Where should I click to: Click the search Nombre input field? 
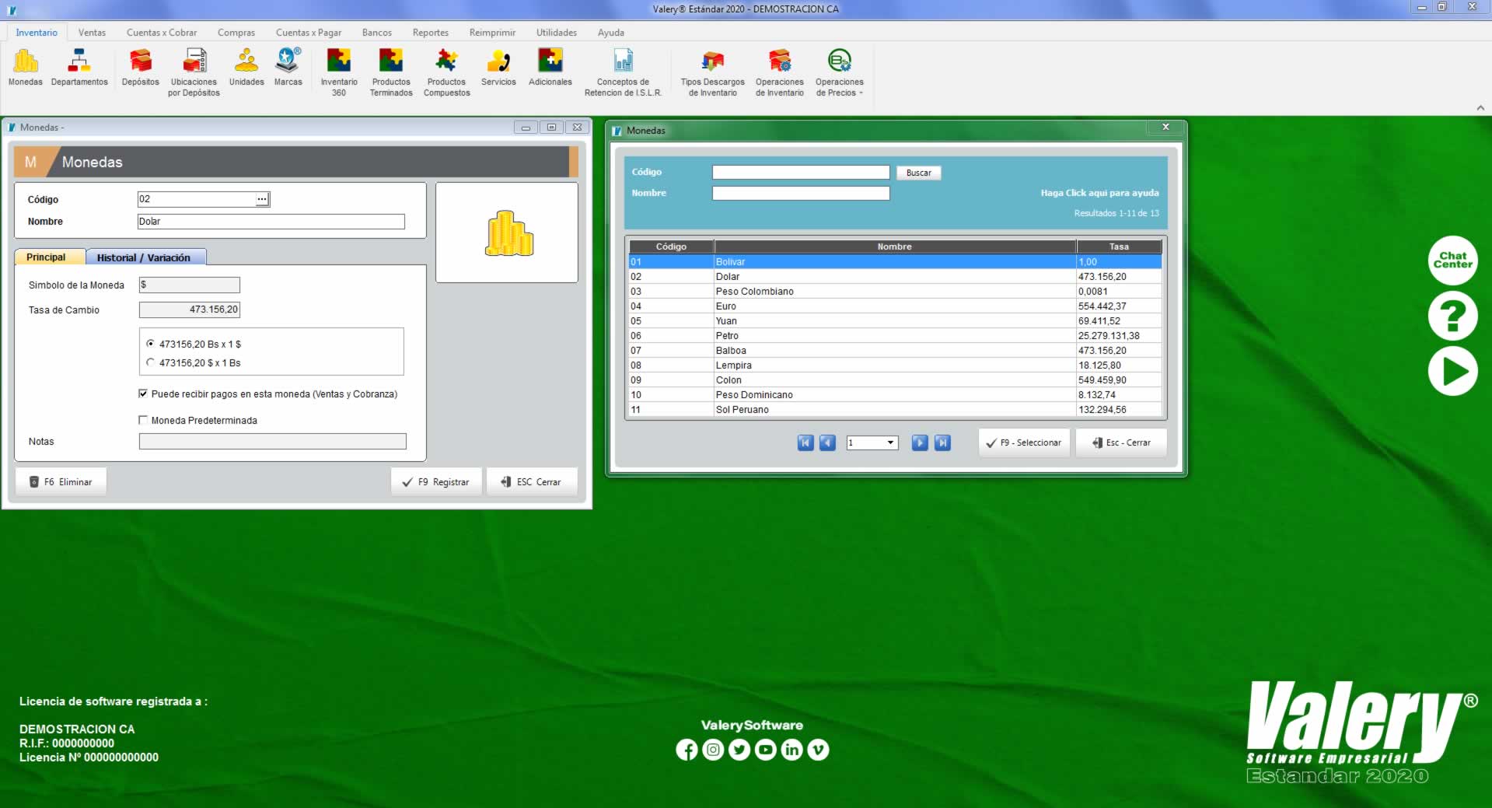tap(801, 194)
